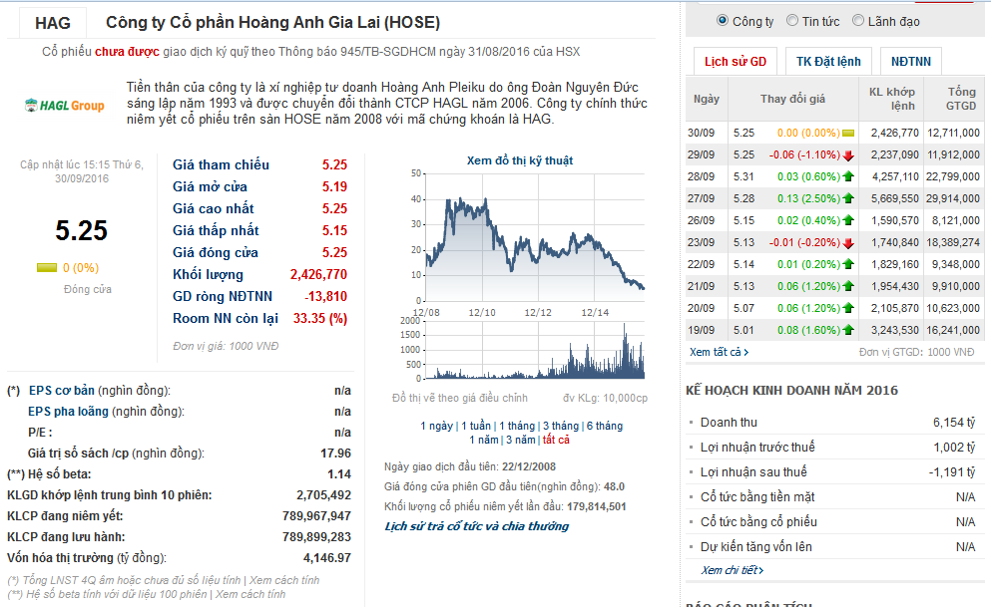Click the yellow unchanged marker on the 30/09 row
This screenshot has width=991, height=607.
click(x=848, y=134)
